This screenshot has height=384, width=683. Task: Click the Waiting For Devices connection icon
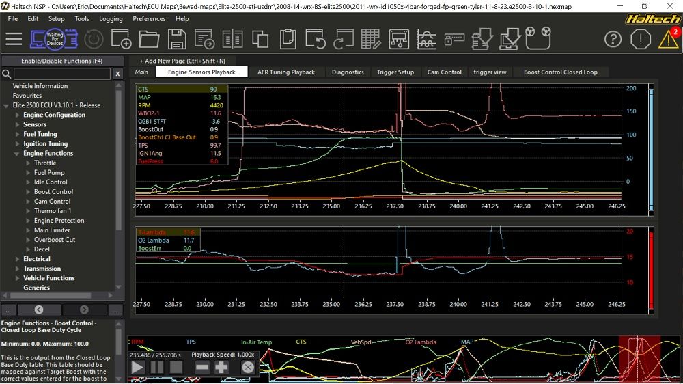click(55, 38)
